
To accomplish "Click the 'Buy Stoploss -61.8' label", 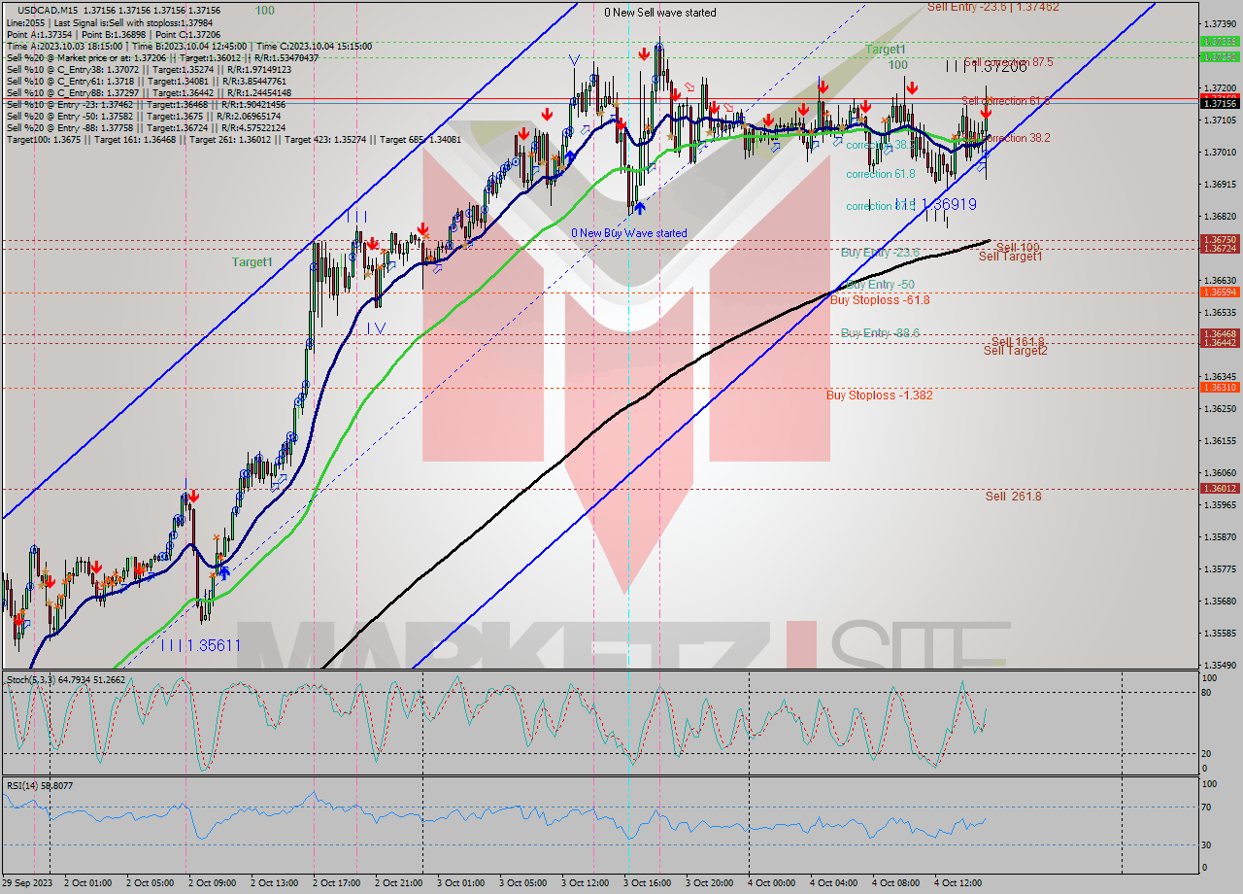I will click(880, 300).
